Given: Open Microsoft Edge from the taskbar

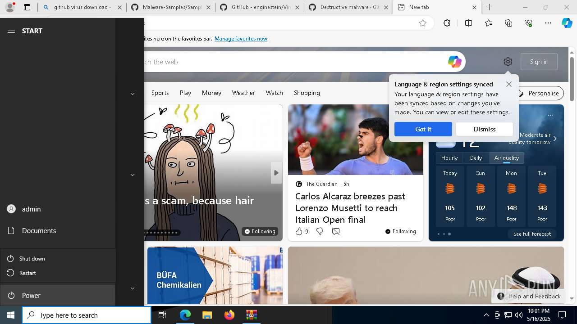Looking at the screenshot, I should tap(185, 315).
